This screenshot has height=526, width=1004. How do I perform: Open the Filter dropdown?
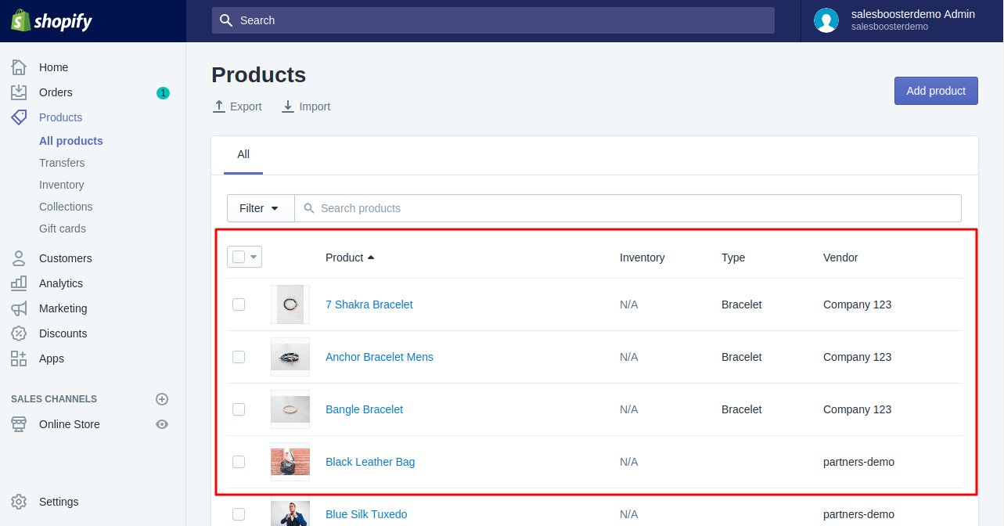tap(261, 208)
